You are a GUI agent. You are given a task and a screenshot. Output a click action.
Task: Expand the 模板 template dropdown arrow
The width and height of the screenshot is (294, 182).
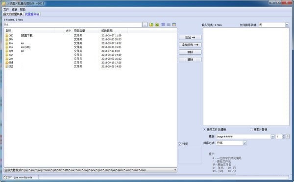272,136
